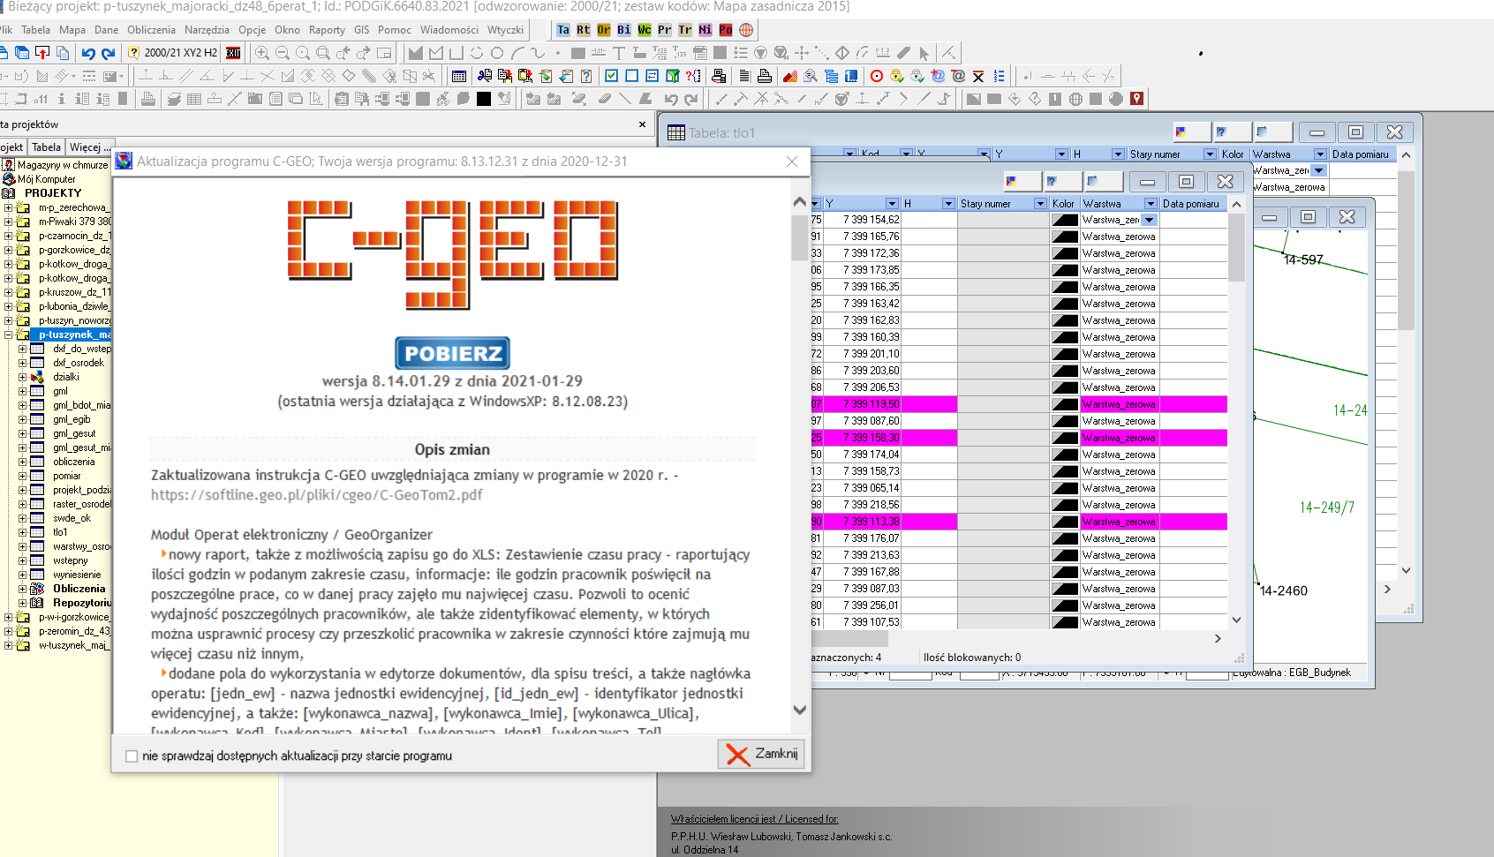
Task: Click the Kolor swatch in magenta row 7 399 119,50
Action: 1064,404
